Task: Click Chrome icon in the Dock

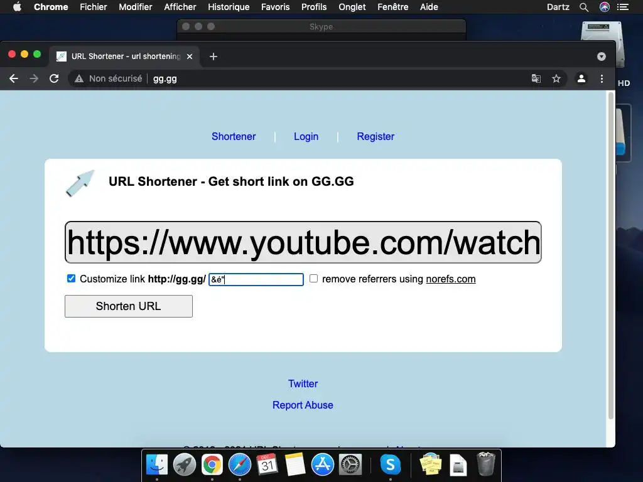Action: [212, 464]
